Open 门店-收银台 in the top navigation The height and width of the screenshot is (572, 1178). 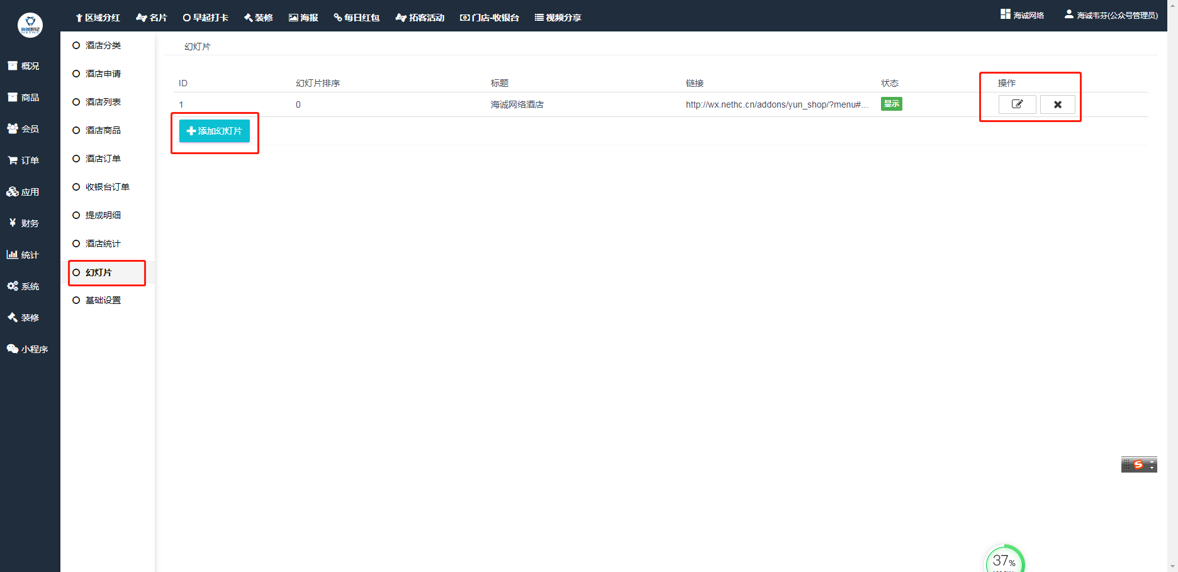[x=490, y=18]
